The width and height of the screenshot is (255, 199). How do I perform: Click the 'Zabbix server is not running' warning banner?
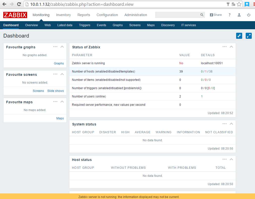(127, 197)
